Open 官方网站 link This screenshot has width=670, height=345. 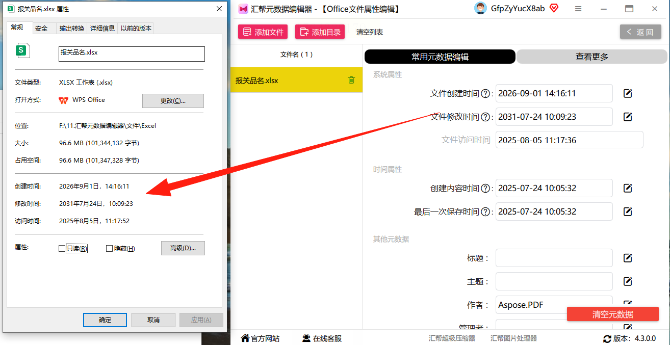coord(261,338)
